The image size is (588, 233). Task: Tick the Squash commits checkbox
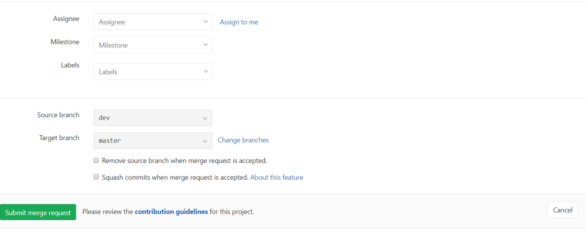(x=96, y=177)
